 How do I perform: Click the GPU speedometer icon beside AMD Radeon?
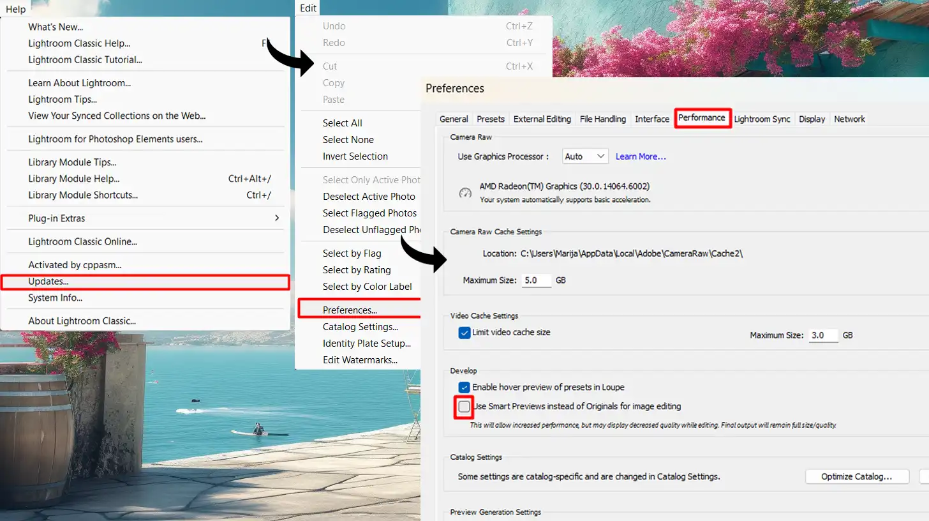[x=466, y=193]
